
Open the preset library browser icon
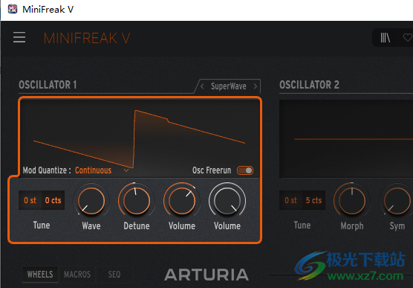385,38
